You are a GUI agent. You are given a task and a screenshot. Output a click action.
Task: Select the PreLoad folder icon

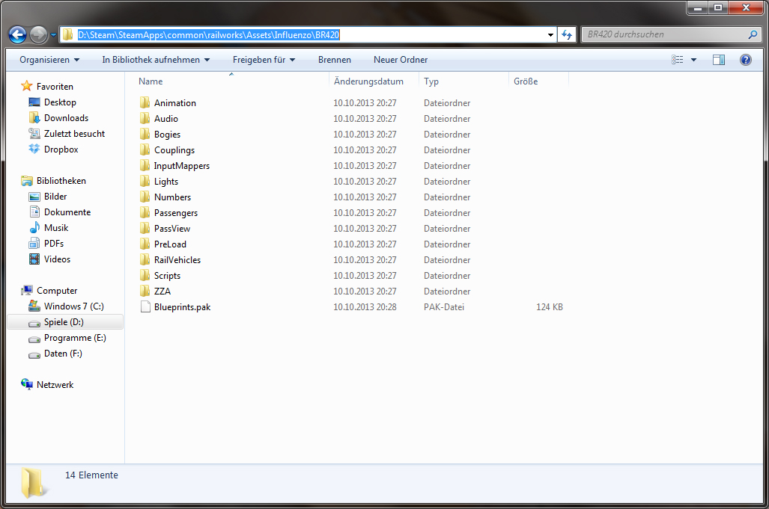click(x=145, y=244)
